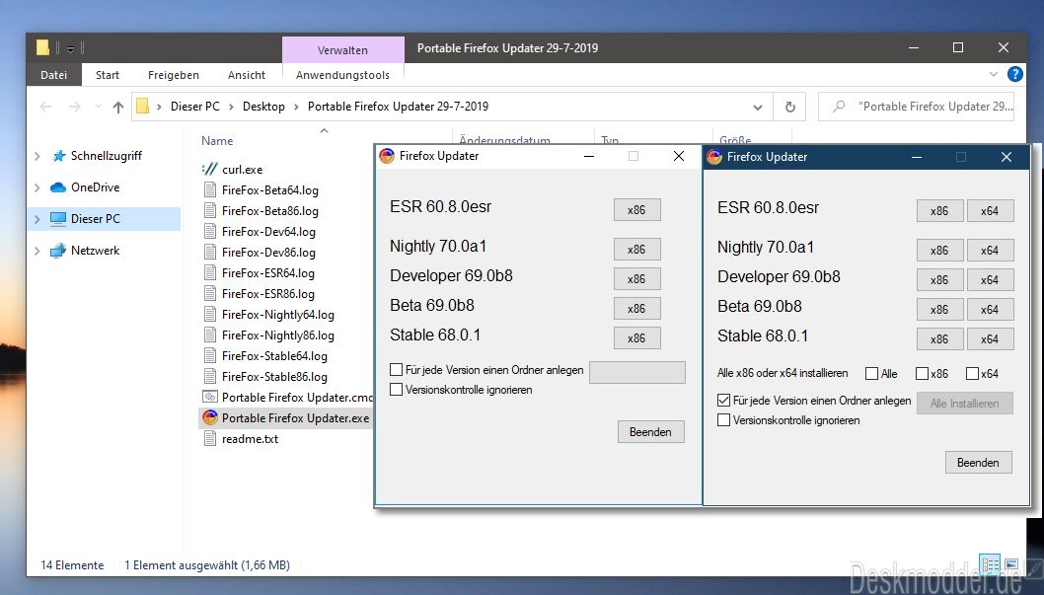The image size is (1044, 595).
Task: Click the Portable Firefox Updater.exe Firefox icon
Action: coord(210,418)
